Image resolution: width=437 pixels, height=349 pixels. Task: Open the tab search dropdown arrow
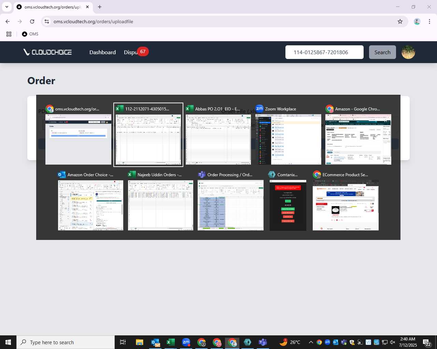click(6, 7)
